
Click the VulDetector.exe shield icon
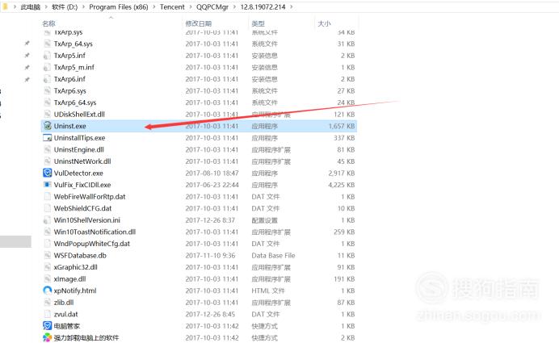point(47,173)
